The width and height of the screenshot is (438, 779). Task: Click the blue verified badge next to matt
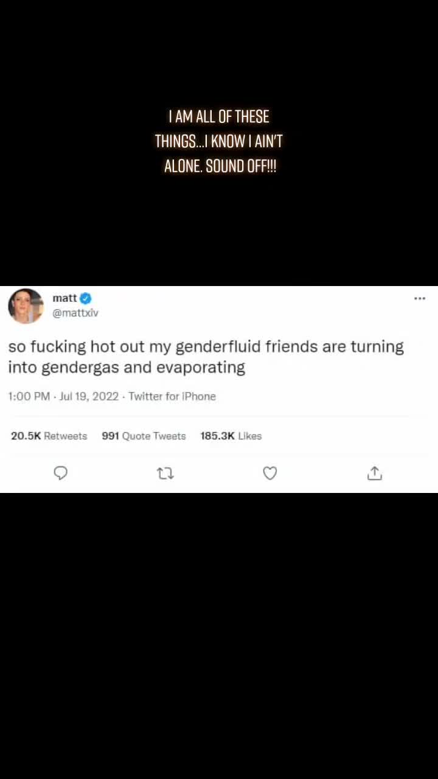pos(86,298)
